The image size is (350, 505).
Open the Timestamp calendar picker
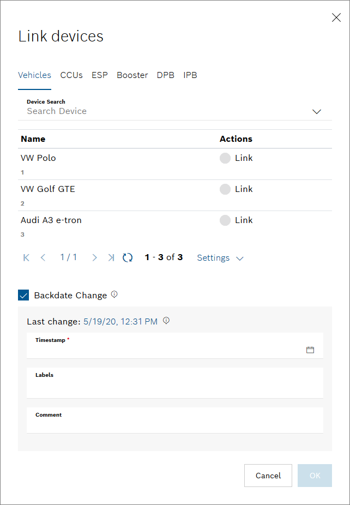310,350
